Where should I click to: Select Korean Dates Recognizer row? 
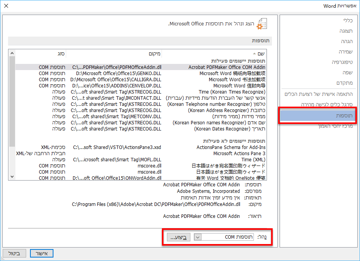coord(141,129)
